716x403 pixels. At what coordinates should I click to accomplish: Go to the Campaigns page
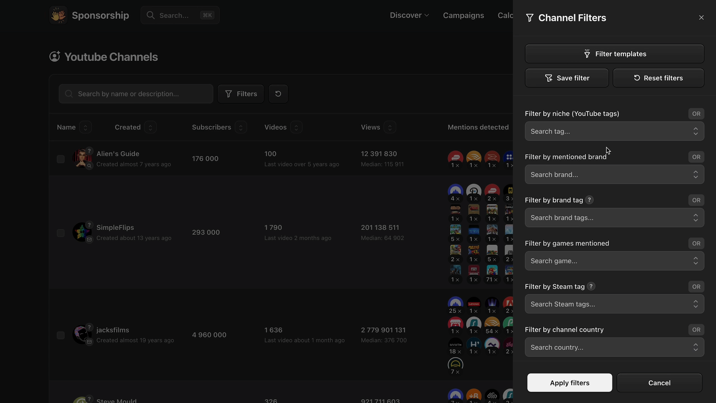[463, 15]
